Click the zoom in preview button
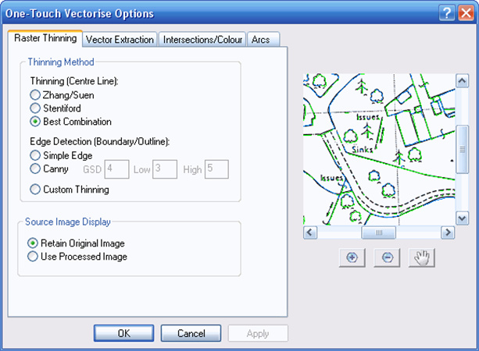The width and height of the screenshot is (479, 351). (x=352, y=257)
